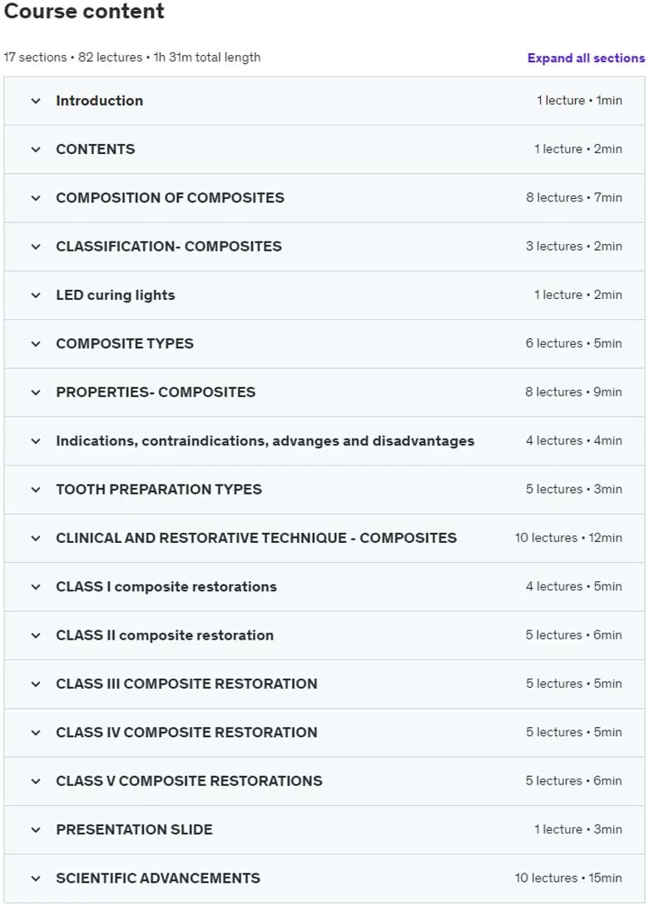Open the PRESENTATION SLIDE section
Image resolution: width=649 pixels, height=906 pixels.
(x=324, y=829)
